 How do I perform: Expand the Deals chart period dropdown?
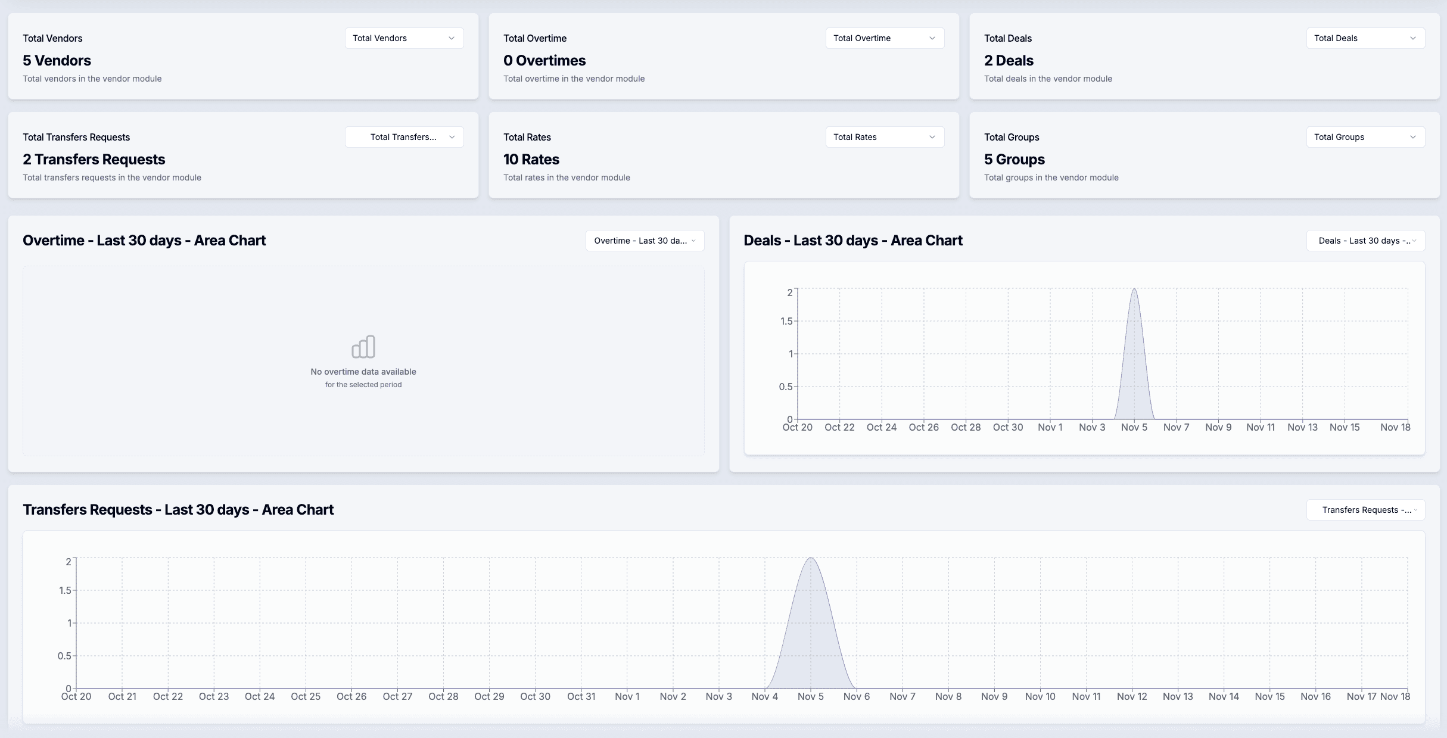[1365, 241]
